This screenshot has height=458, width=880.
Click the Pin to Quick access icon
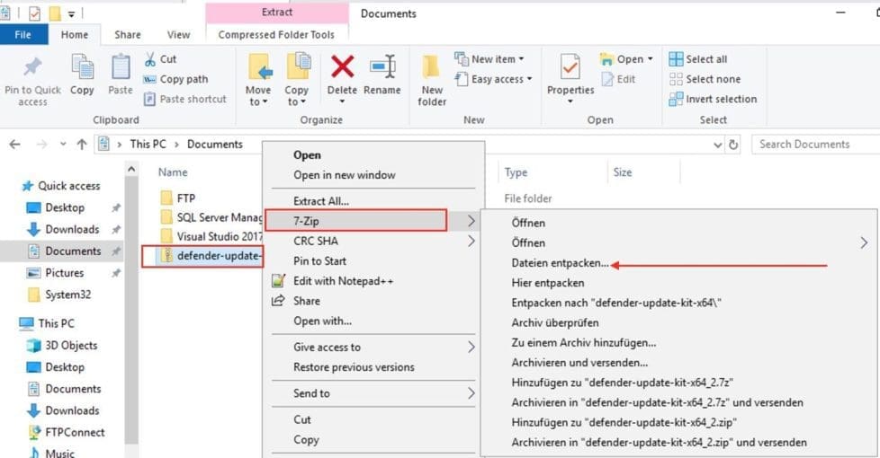click(32, 68)
